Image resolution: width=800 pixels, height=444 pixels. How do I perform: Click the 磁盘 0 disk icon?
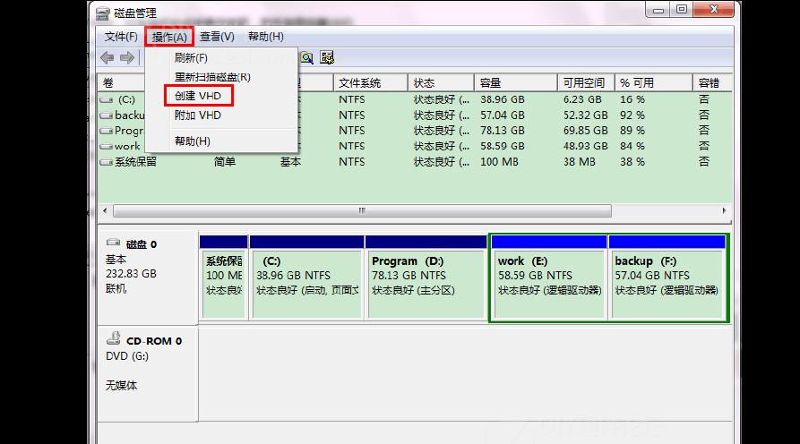113,242
